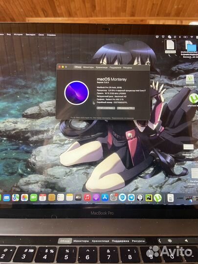Click the MacBook Pro (15-inch) model line

click(x=110, y=88)
